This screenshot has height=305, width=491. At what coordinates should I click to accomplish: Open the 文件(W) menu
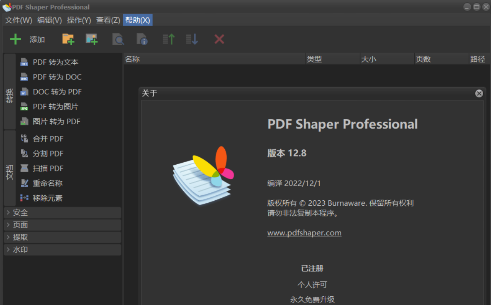(x=19, y=20)
